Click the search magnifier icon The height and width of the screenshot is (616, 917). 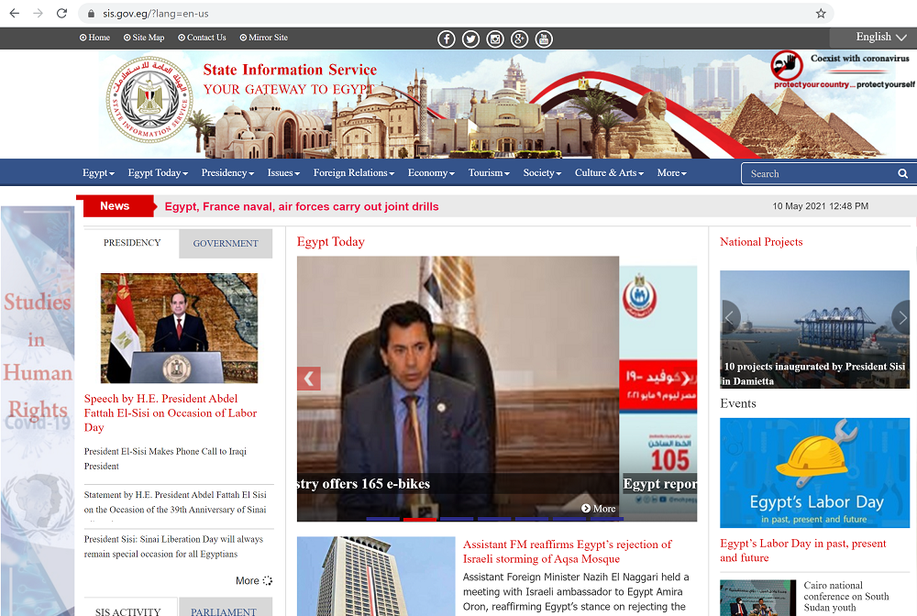[x=902, y=173]
